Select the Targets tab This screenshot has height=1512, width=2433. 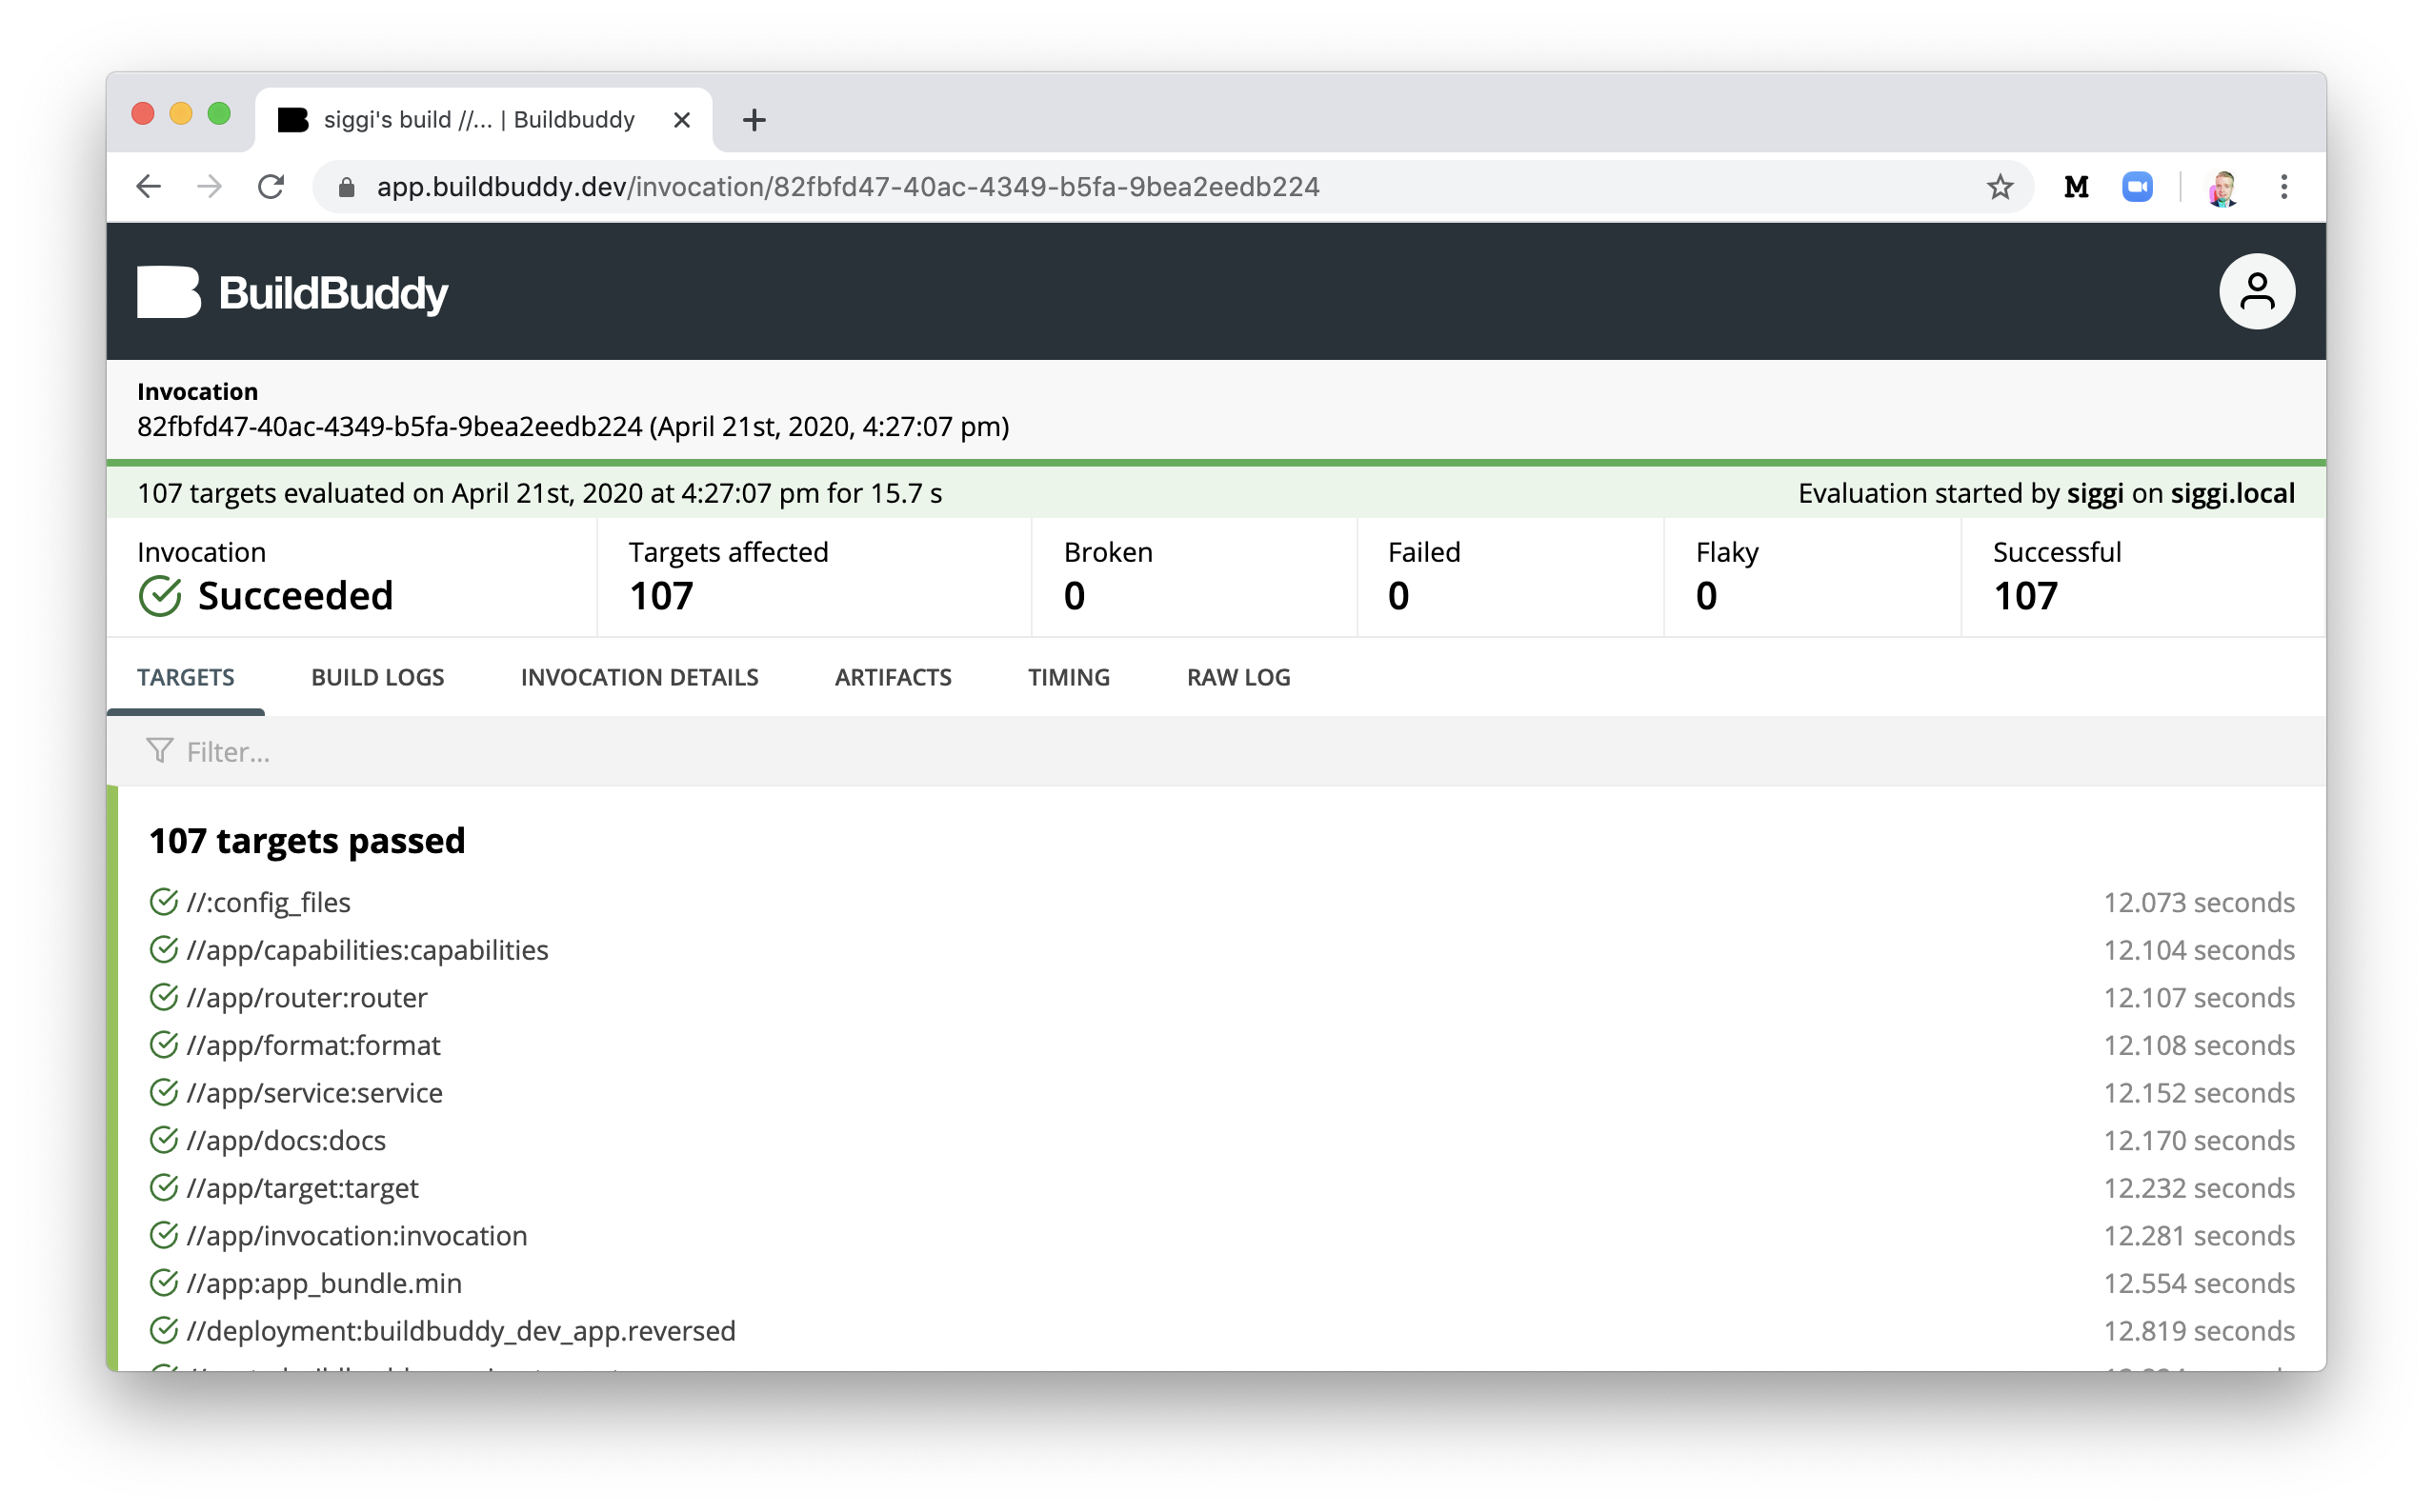186,677
